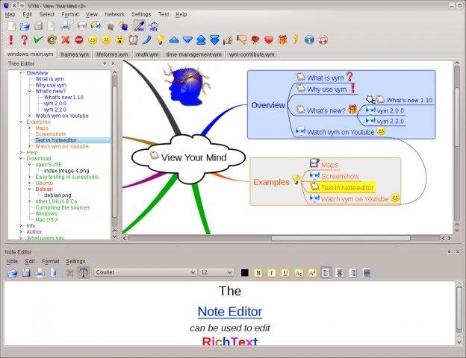Add the green checkmark flag
This screenshot has height=358, width=466.
point(38,40)
